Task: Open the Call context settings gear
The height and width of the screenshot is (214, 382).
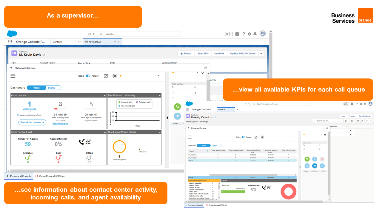Action: pyautogui.click(x=202, y=73)
